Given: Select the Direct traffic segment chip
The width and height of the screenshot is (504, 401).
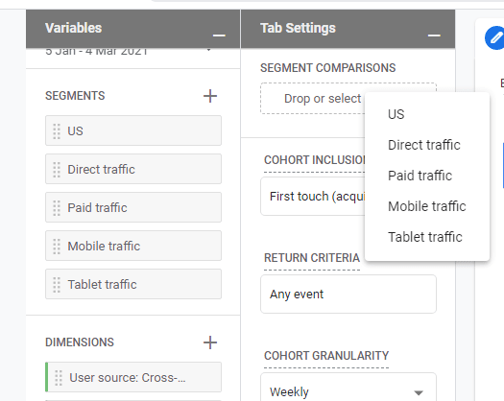Looking at the screenshot, I should tap(133, 169).
